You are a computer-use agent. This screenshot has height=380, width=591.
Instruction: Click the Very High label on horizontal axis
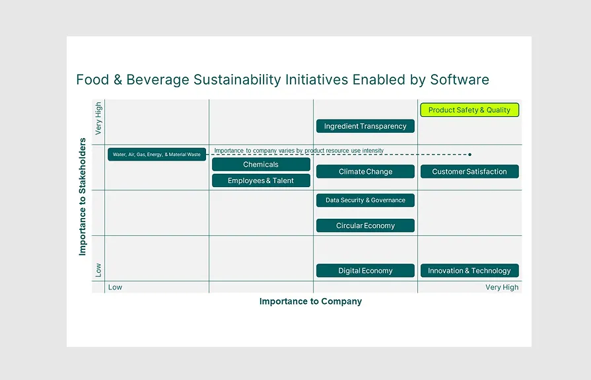pyautogui.click(x=502, y=287)
